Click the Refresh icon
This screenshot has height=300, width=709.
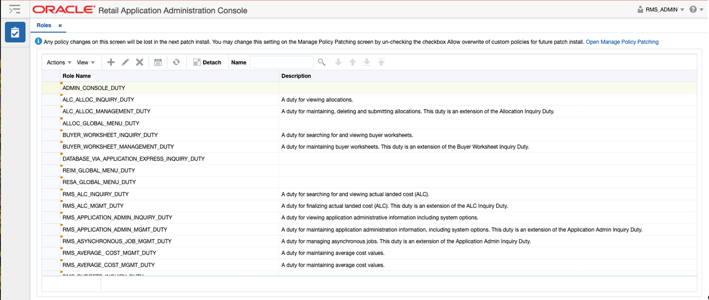coord(176,62)
